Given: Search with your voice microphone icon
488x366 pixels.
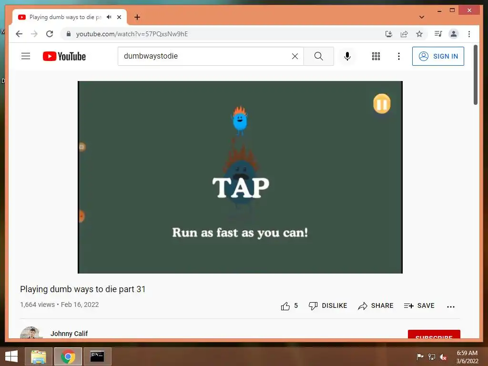Looking at the screenshot, I should 347,56.
